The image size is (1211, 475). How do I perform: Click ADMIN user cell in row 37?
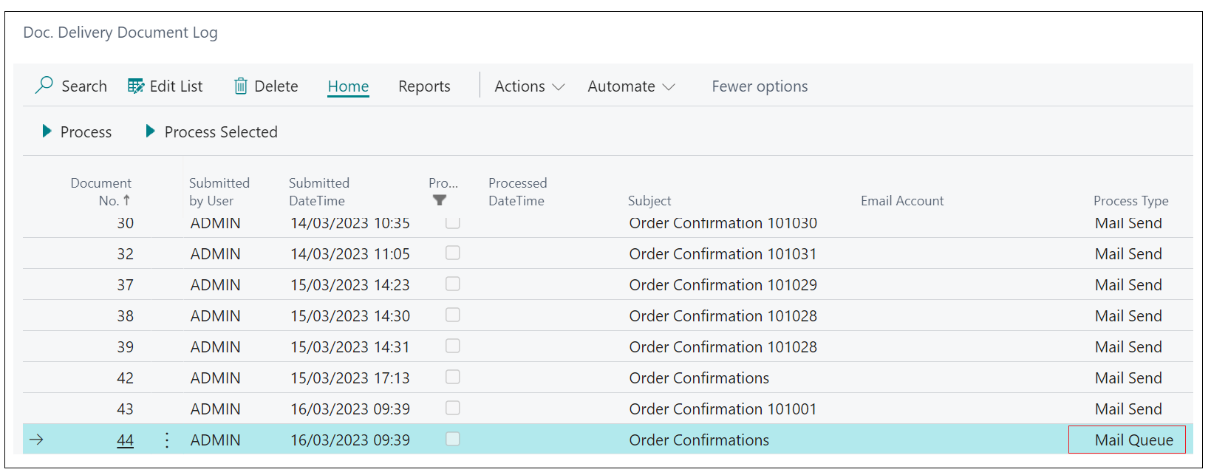click(215, 285)
